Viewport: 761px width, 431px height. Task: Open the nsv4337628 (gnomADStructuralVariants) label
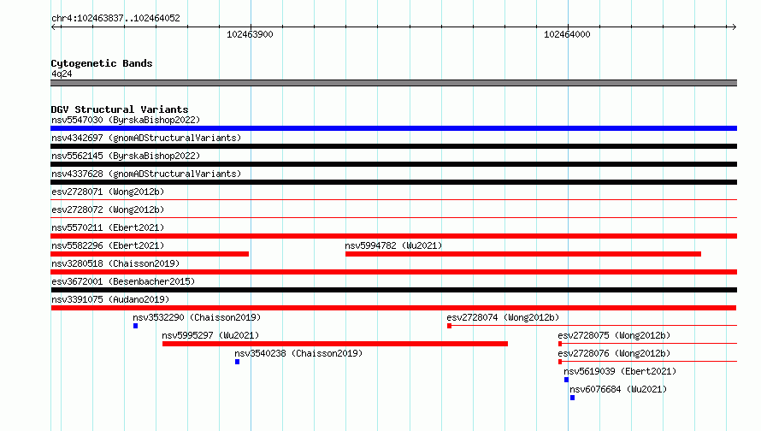coord(146,174)
